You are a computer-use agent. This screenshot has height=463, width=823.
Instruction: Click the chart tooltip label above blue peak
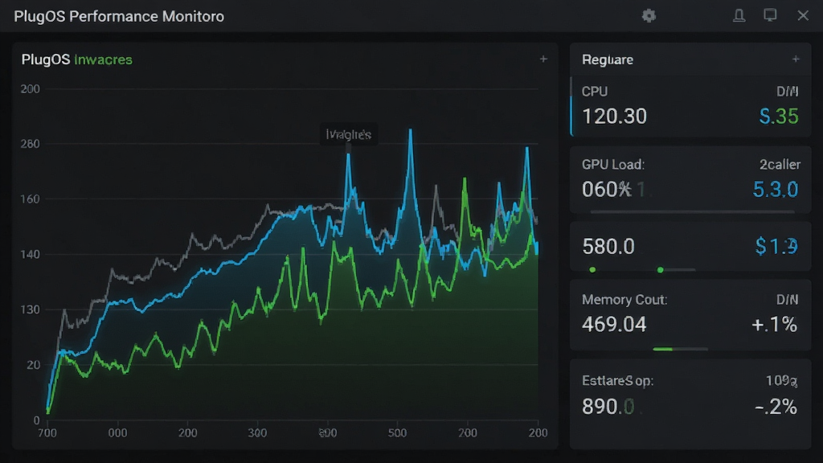[349, 135]
